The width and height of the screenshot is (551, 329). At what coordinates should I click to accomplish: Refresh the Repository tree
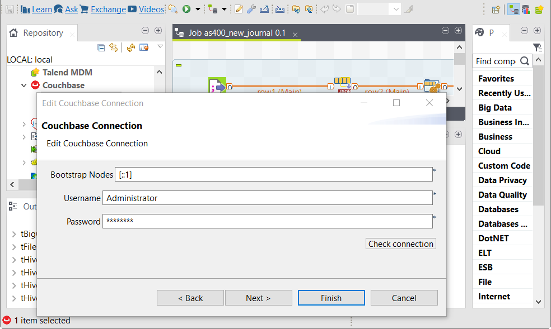pyautogui.click(x=131, y=47)
